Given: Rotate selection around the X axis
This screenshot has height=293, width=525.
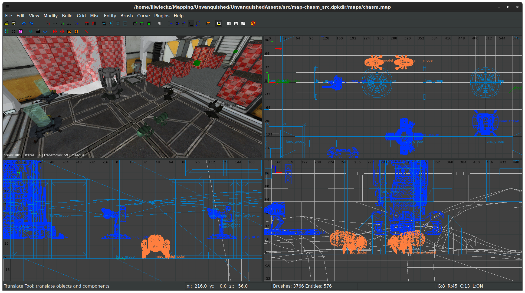Looking at the screenshot, I should coord(48,23).
